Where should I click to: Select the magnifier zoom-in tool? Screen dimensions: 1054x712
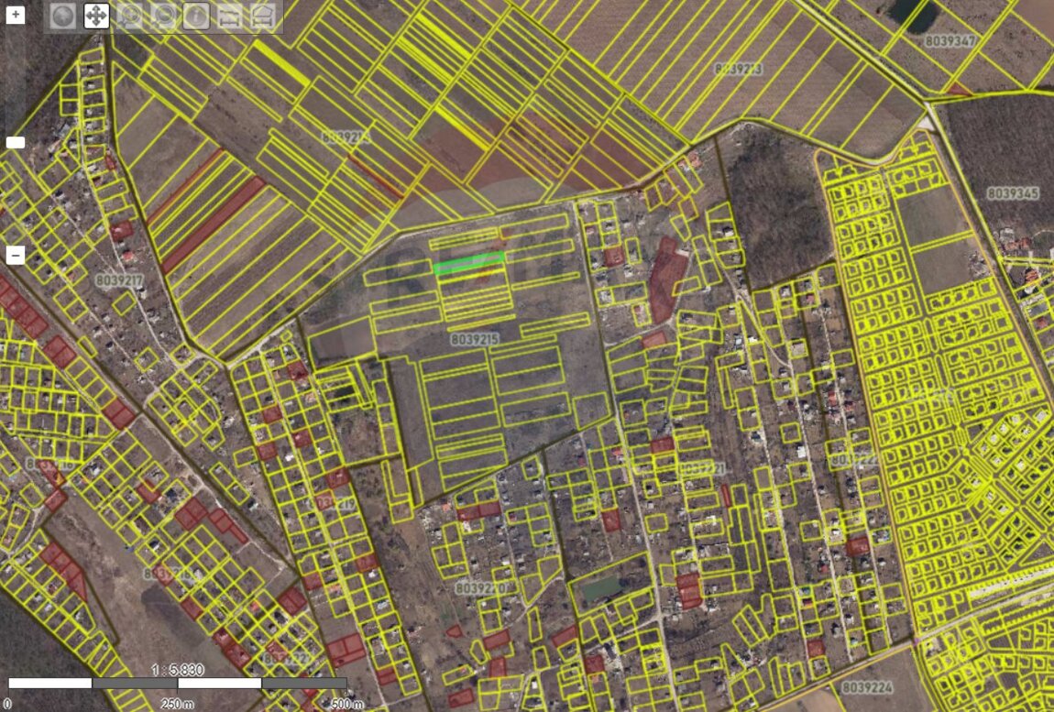129,16
